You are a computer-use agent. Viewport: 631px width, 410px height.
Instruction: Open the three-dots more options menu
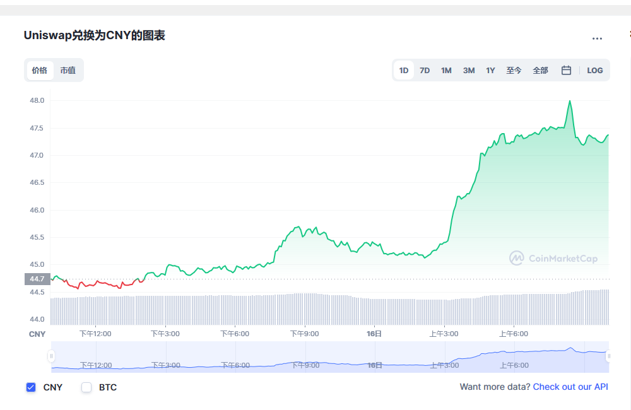point(597,38)
